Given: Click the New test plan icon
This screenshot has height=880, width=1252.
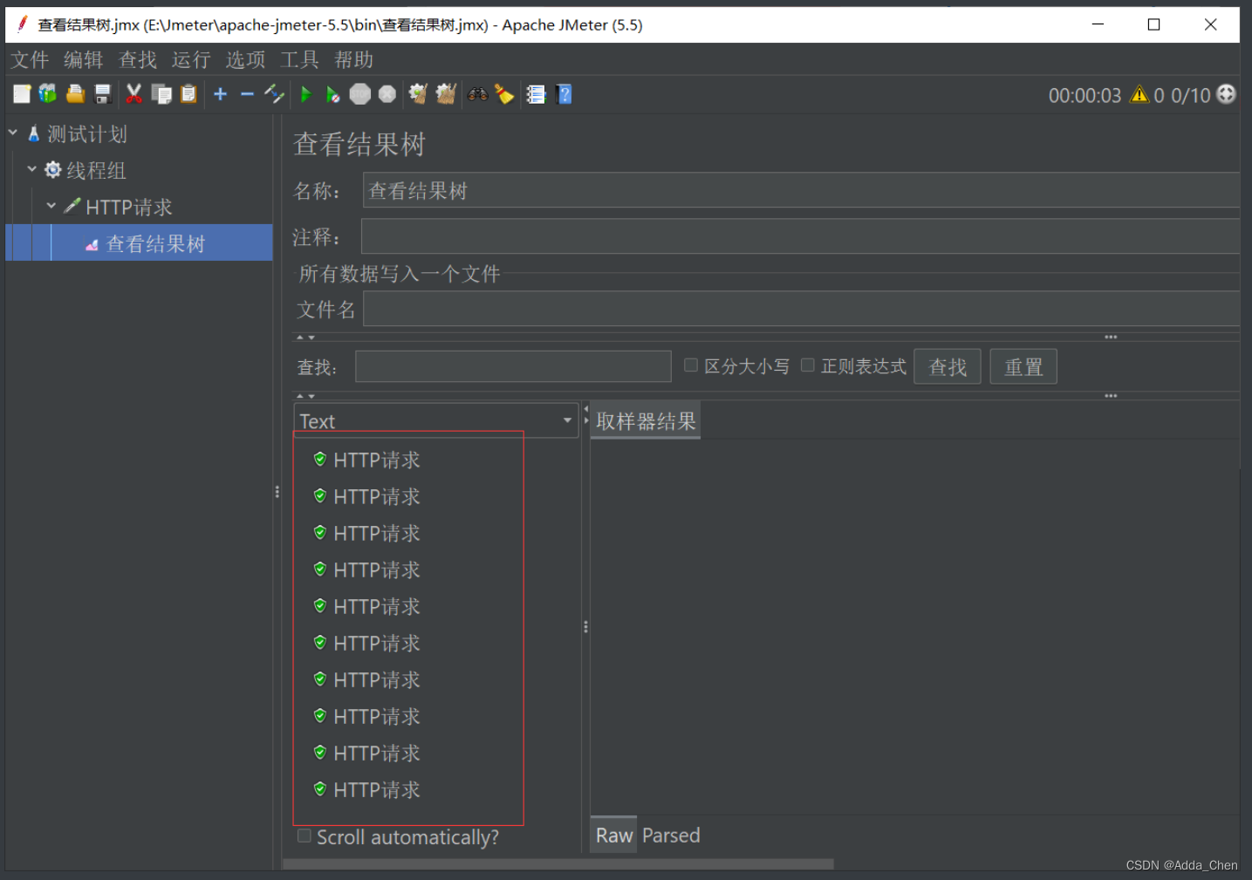Looking at the screenshot, I should pos(22,94).
